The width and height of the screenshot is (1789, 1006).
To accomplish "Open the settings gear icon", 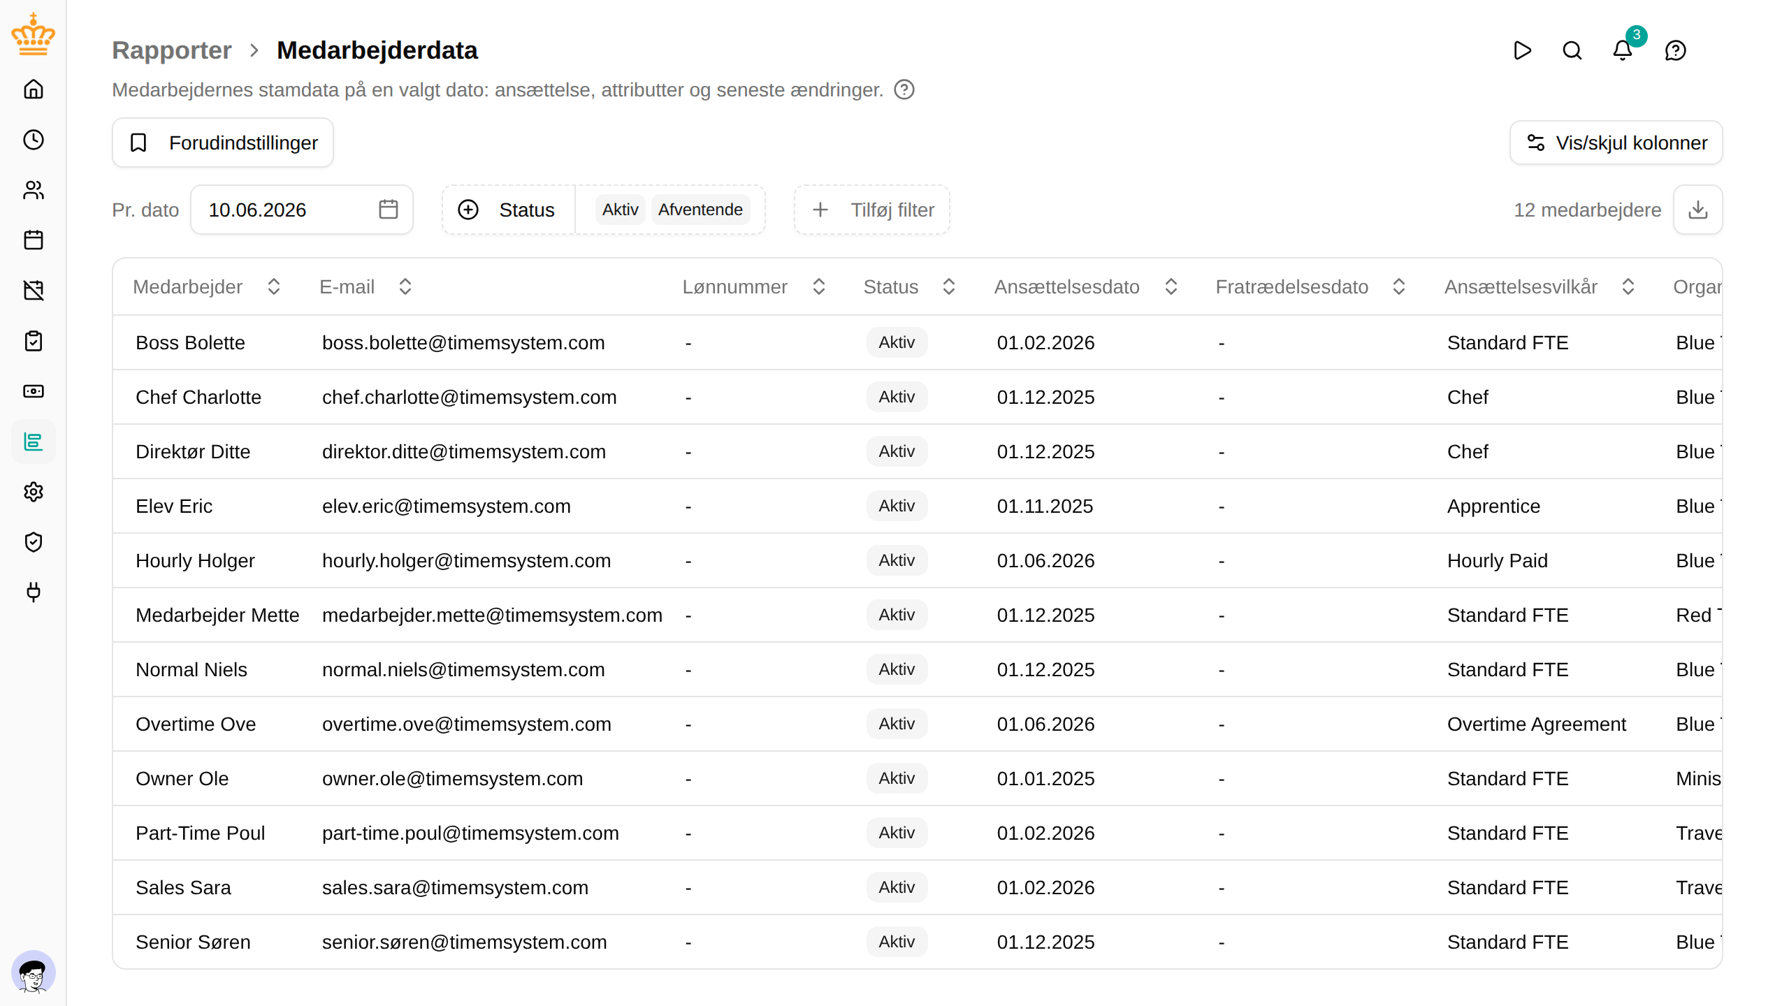I will 34,492.
